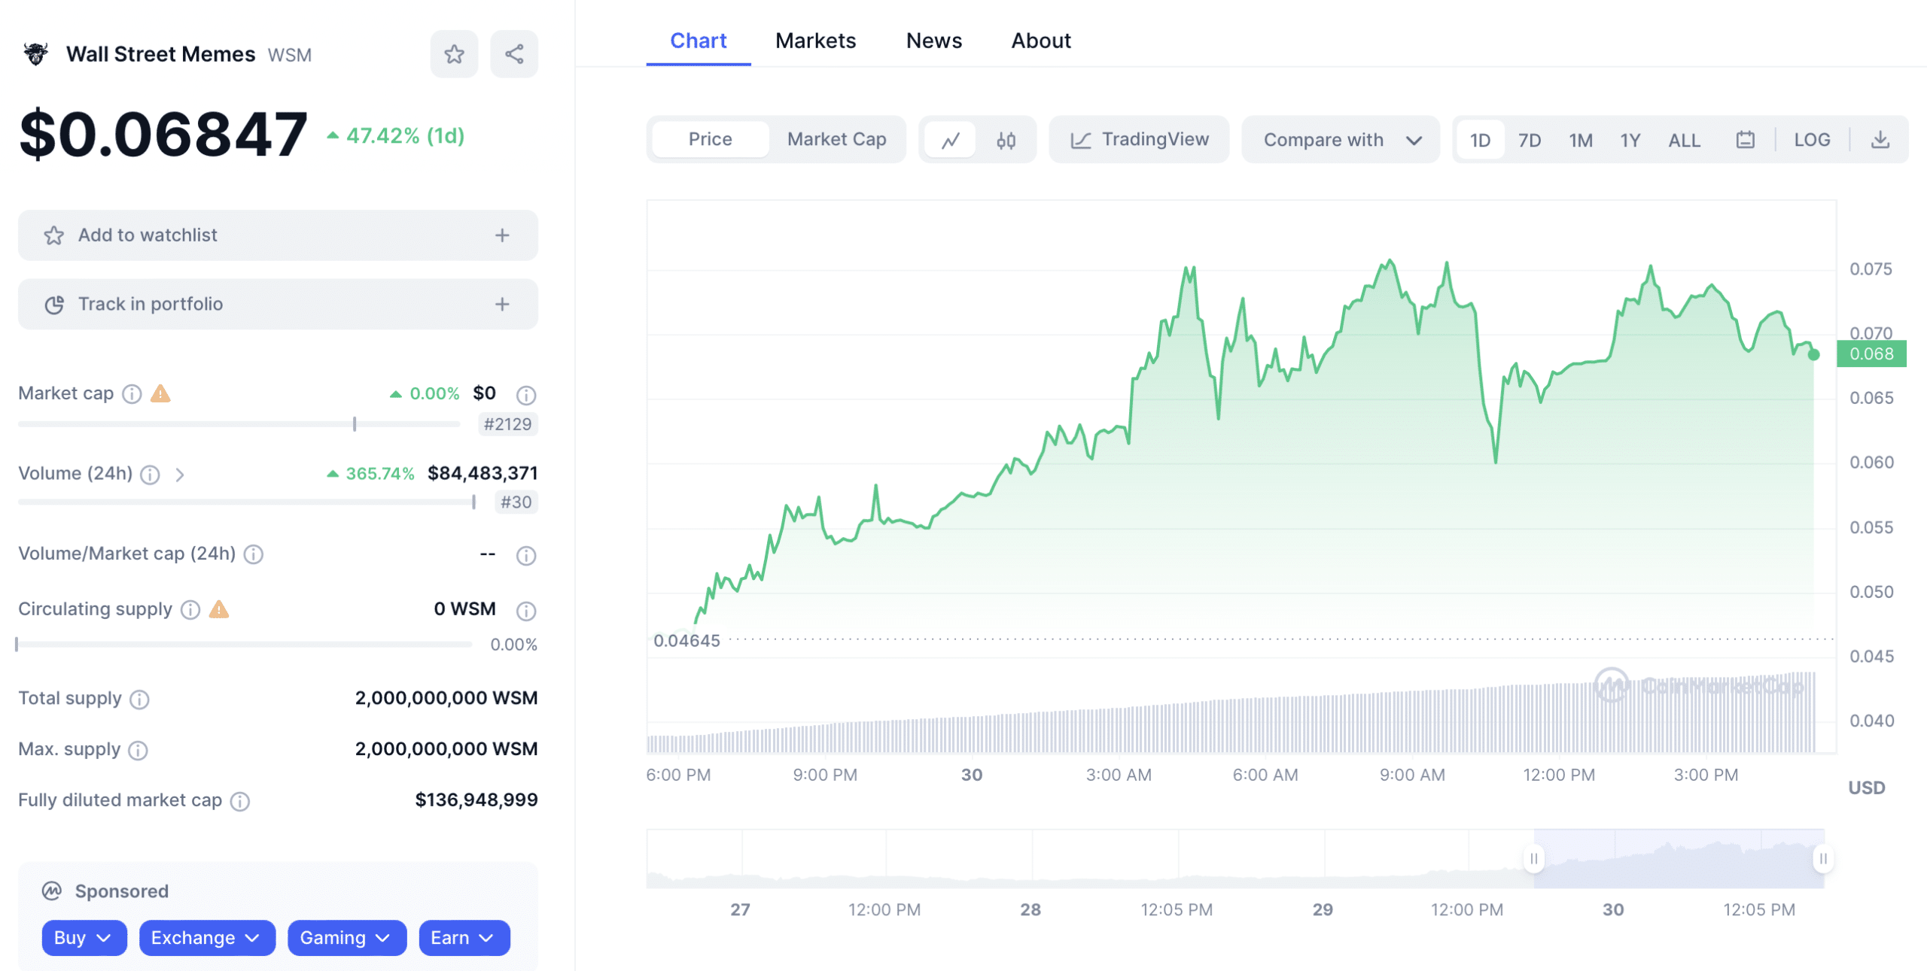Select the Price chart toggle
The width and height of the screenshot is (1927, 971).
point(710,140)
